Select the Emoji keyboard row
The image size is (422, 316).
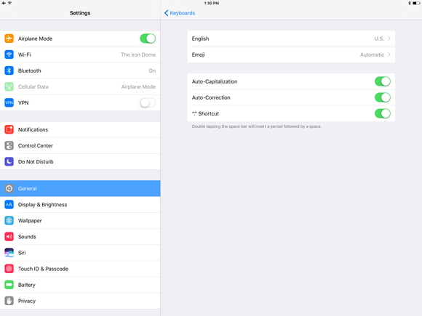click(x=291, y=54)
